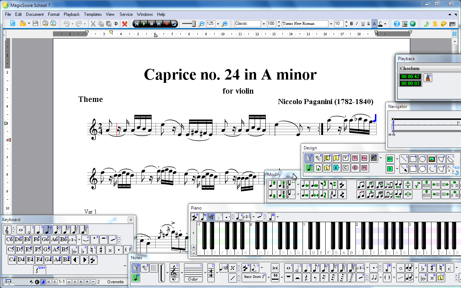461x288 pixels.
Task: Open the Times New Roman font dropdown
Action: [331, 23]
